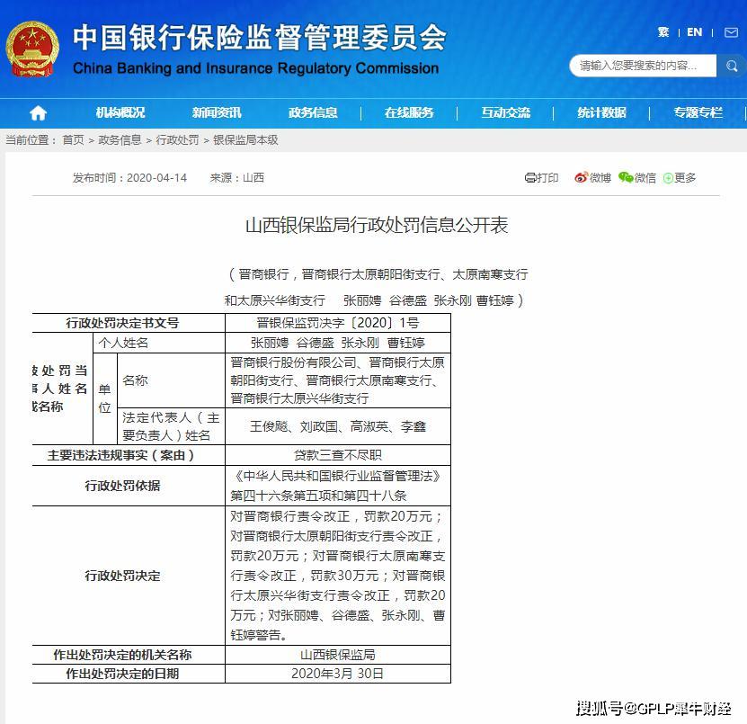Viewport: 747px width, 724px height.
Task: Click the 名称 label cell
Action: tap(171, 380)
